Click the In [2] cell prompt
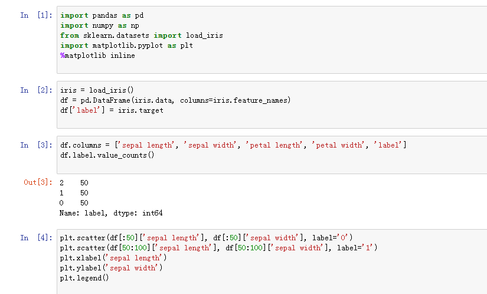487x294 pixels. (x=36, y=90)
